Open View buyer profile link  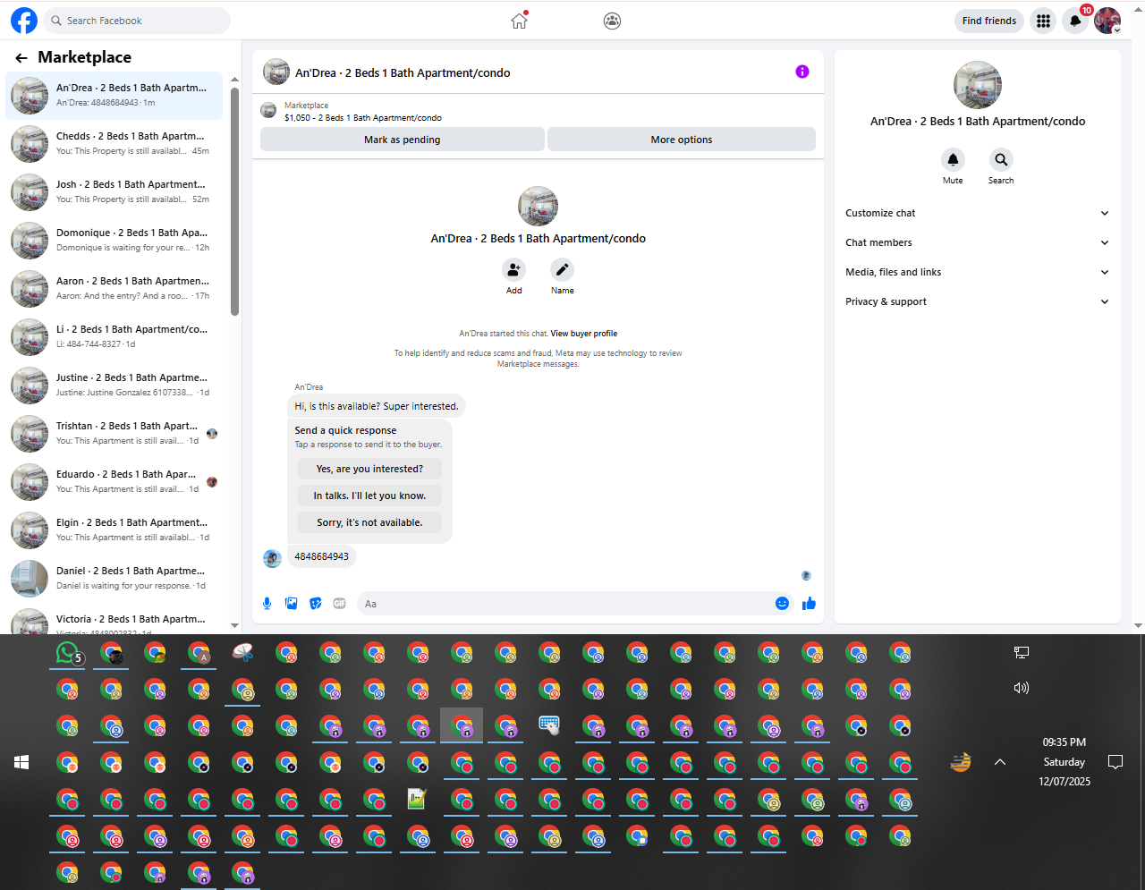click(x=584, y=334)
